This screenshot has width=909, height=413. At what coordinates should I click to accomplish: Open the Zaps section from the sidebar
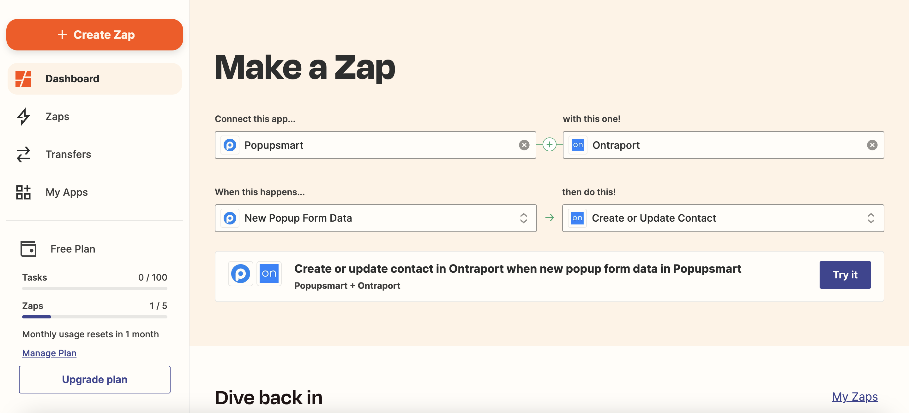point(57,116)
